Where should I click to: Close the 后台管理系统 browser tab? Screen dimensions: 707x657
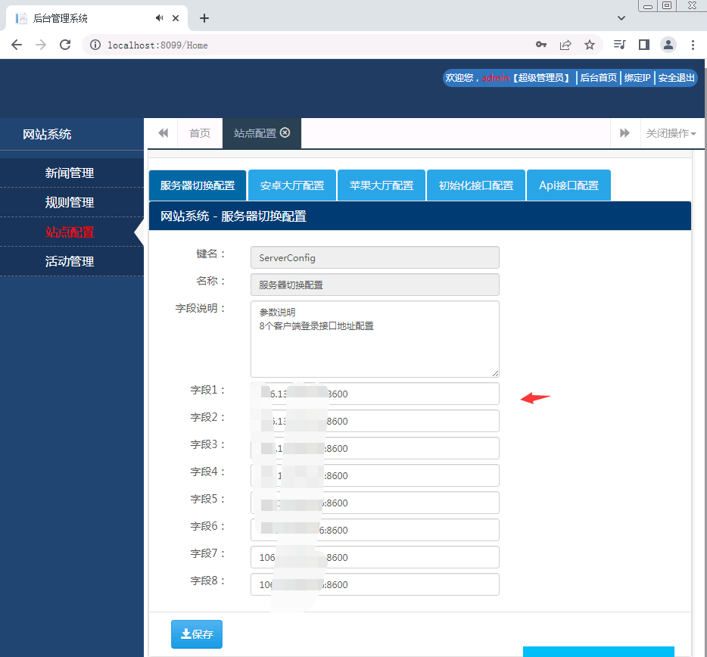(176, 18)
